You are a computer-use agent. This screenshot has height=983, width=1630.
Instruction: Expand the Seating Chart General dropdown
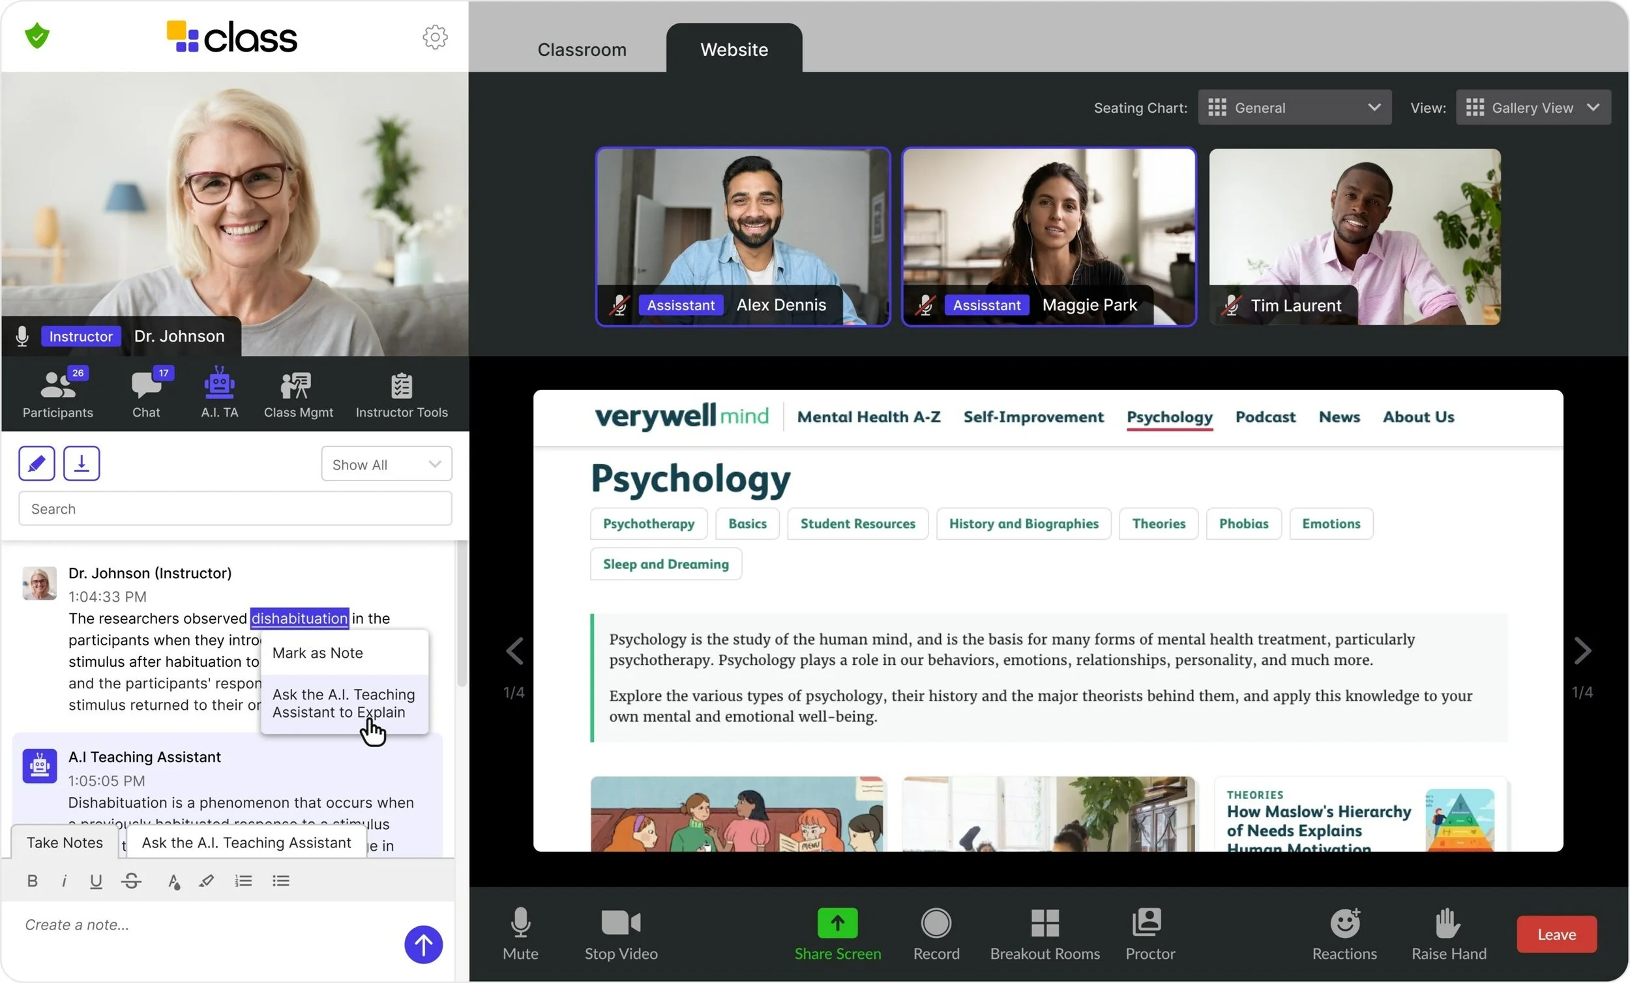click(1294, 107)
